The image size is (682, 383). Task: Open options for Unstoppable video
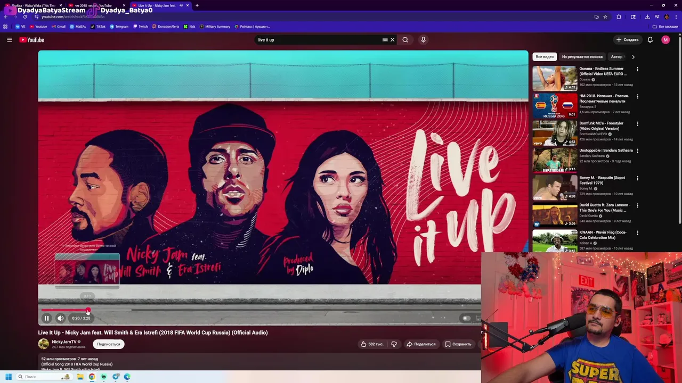click(637, 151)
